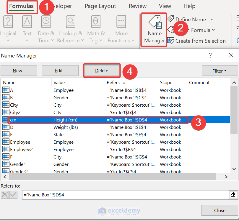
Task: Switch to the Developer ribbon tab
Action: coord(63,6)
